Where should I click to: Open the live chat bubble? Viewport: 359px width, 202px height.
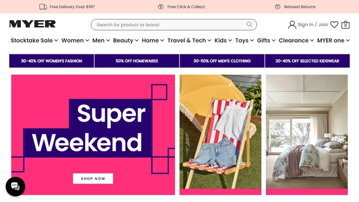pos(15,186)
